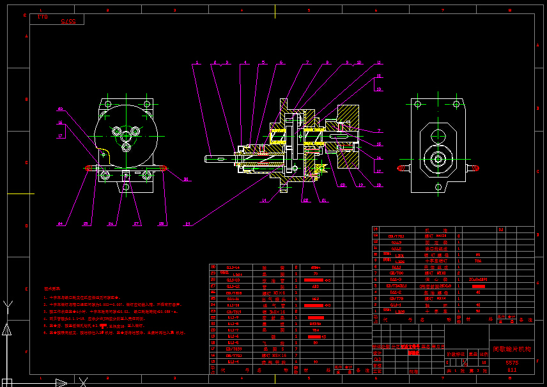This screenshot has height=387, width=547.
Task: Select the 螺钉 M5×16 name cell
Action: click(274, 356)
